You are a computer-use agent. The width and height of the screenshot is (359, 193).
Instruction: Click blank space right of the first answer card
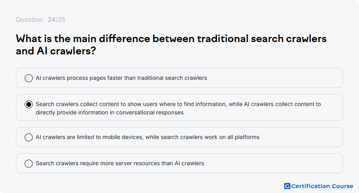point(275,78)
